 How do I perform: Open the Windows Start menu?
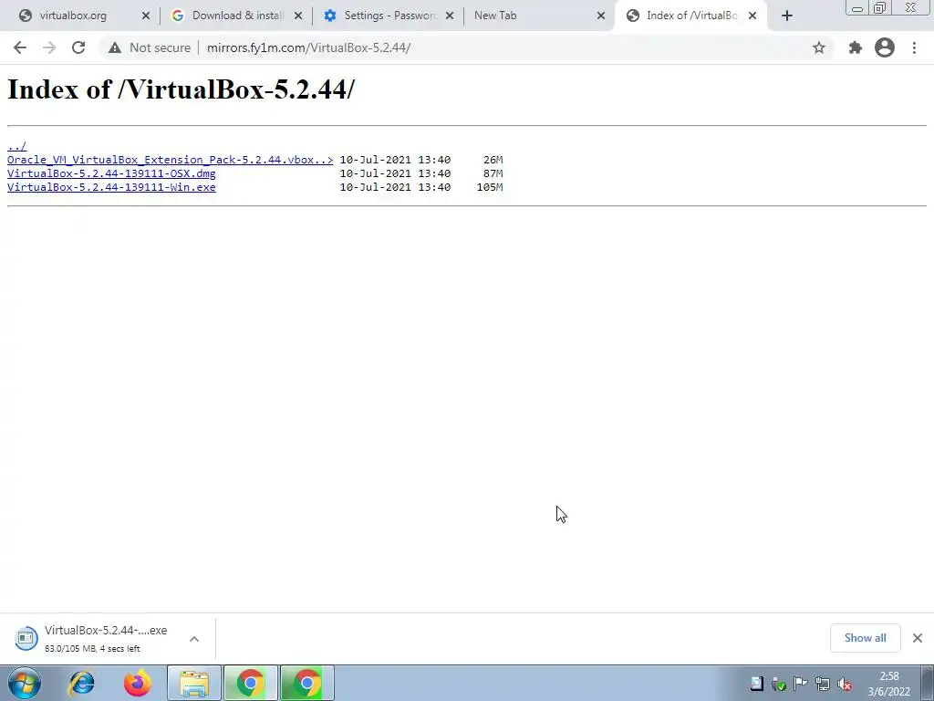click(x=25, y=683)
